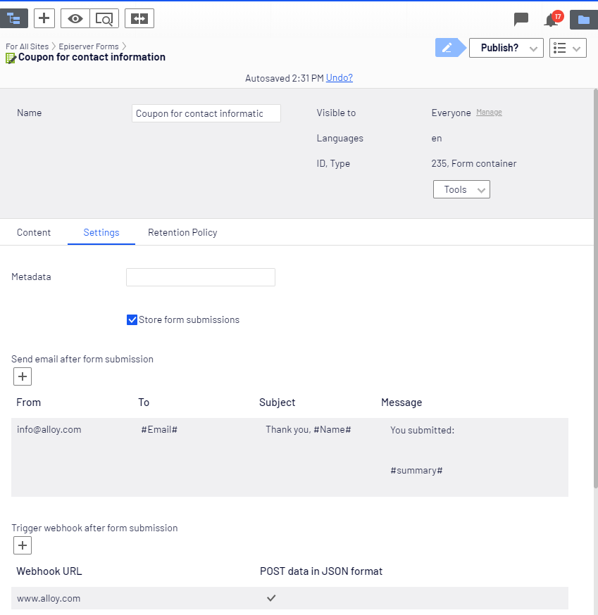Click the view settings magnifier icon
This screenshot has height=615, width=598.
[x=104, y=18]
